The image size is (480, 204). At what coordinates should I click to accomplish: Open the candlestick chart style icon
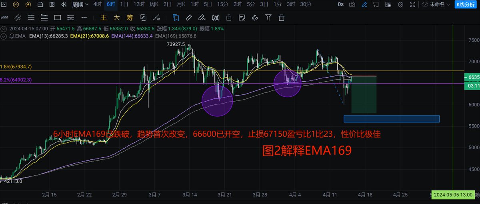216,18
